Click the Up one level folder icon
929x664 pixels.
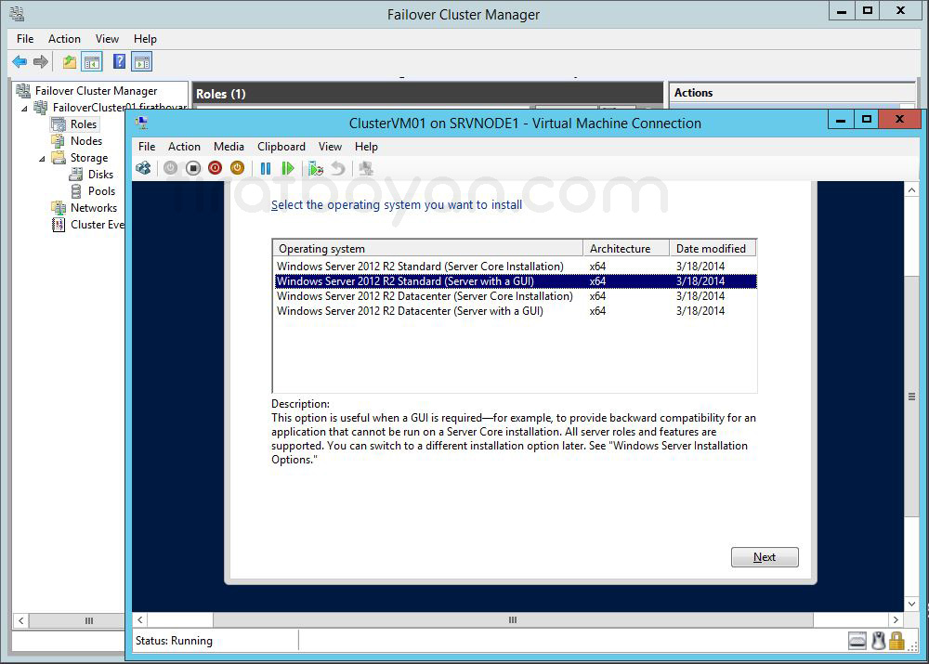(x=70, y=61)
